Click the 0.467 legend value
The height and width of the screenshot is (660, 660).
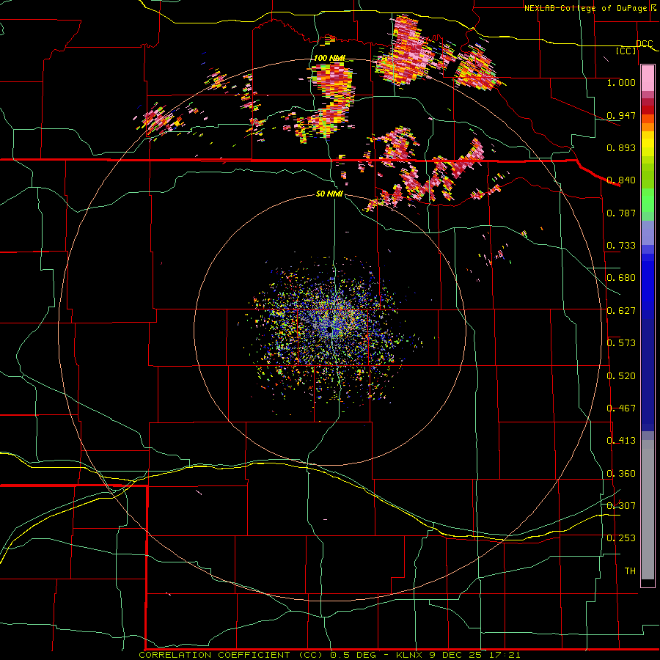point(621,408)
